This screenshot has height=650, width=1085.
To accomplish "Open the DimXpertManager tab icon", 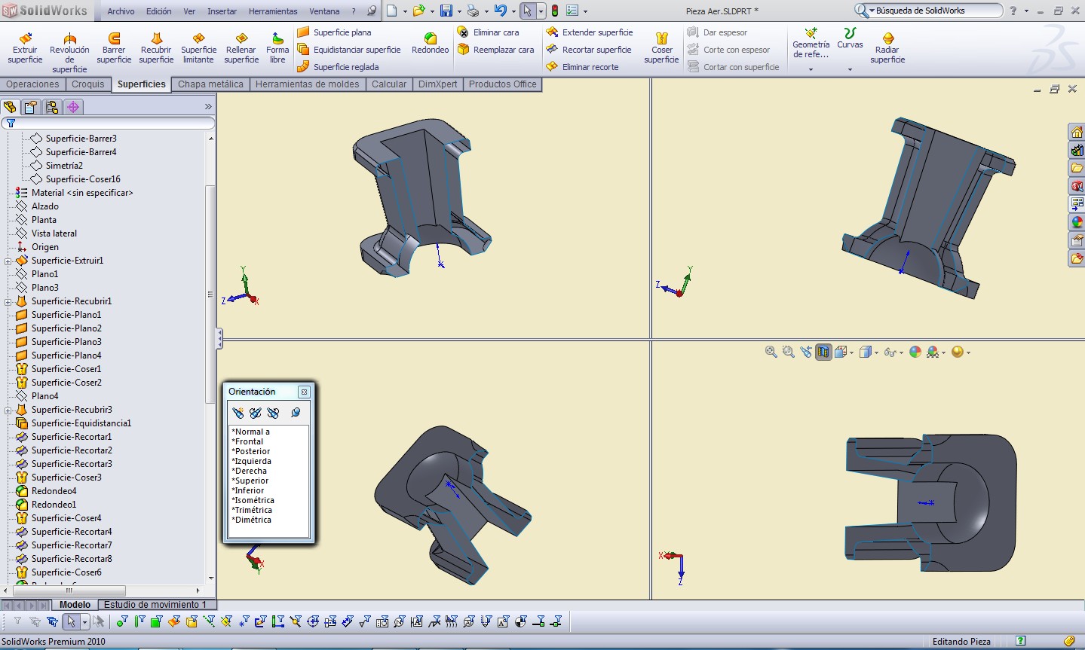I will coord(73,107).
